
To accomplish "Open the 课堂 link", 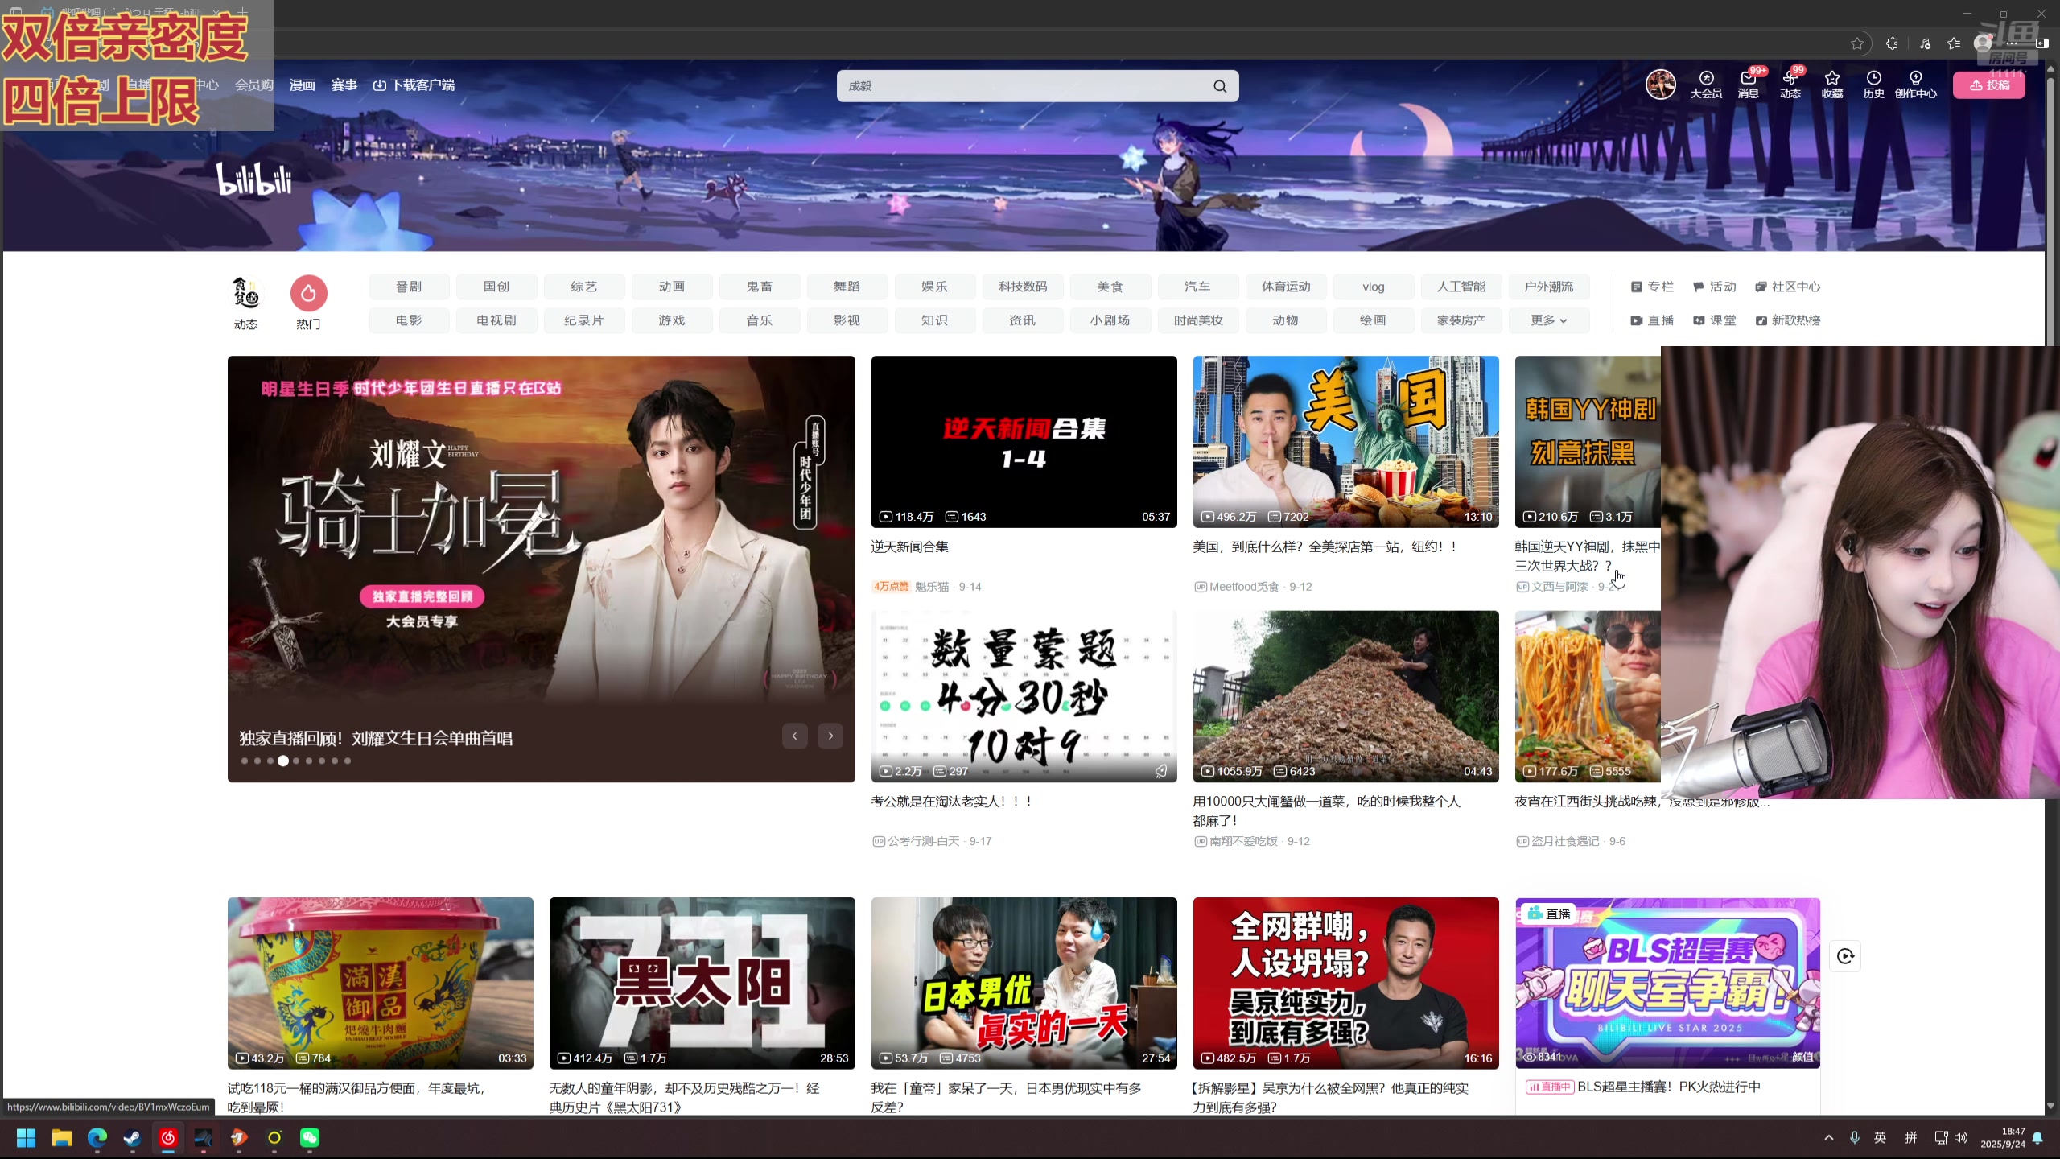I will pos(1714,320).
